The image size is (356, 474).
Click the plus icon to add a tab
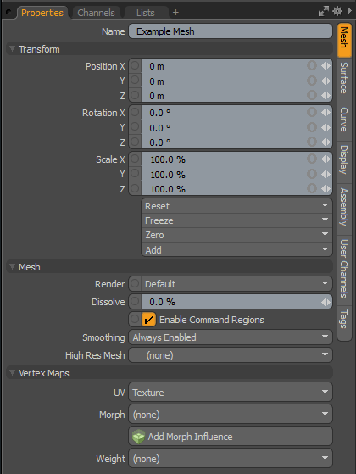coord(175,13)
